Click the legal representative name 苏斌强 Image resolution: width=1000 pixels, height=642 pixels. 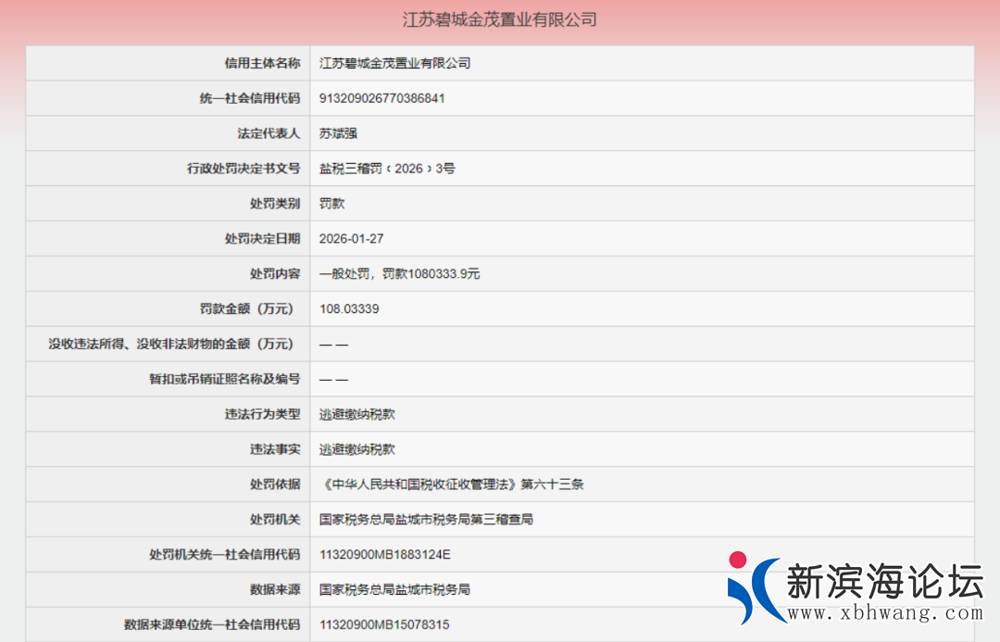point(338,133)
